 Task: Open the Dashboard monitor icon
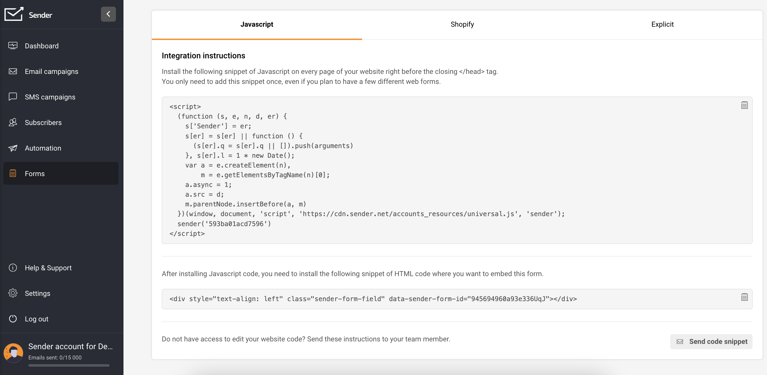tap(13, 46)
